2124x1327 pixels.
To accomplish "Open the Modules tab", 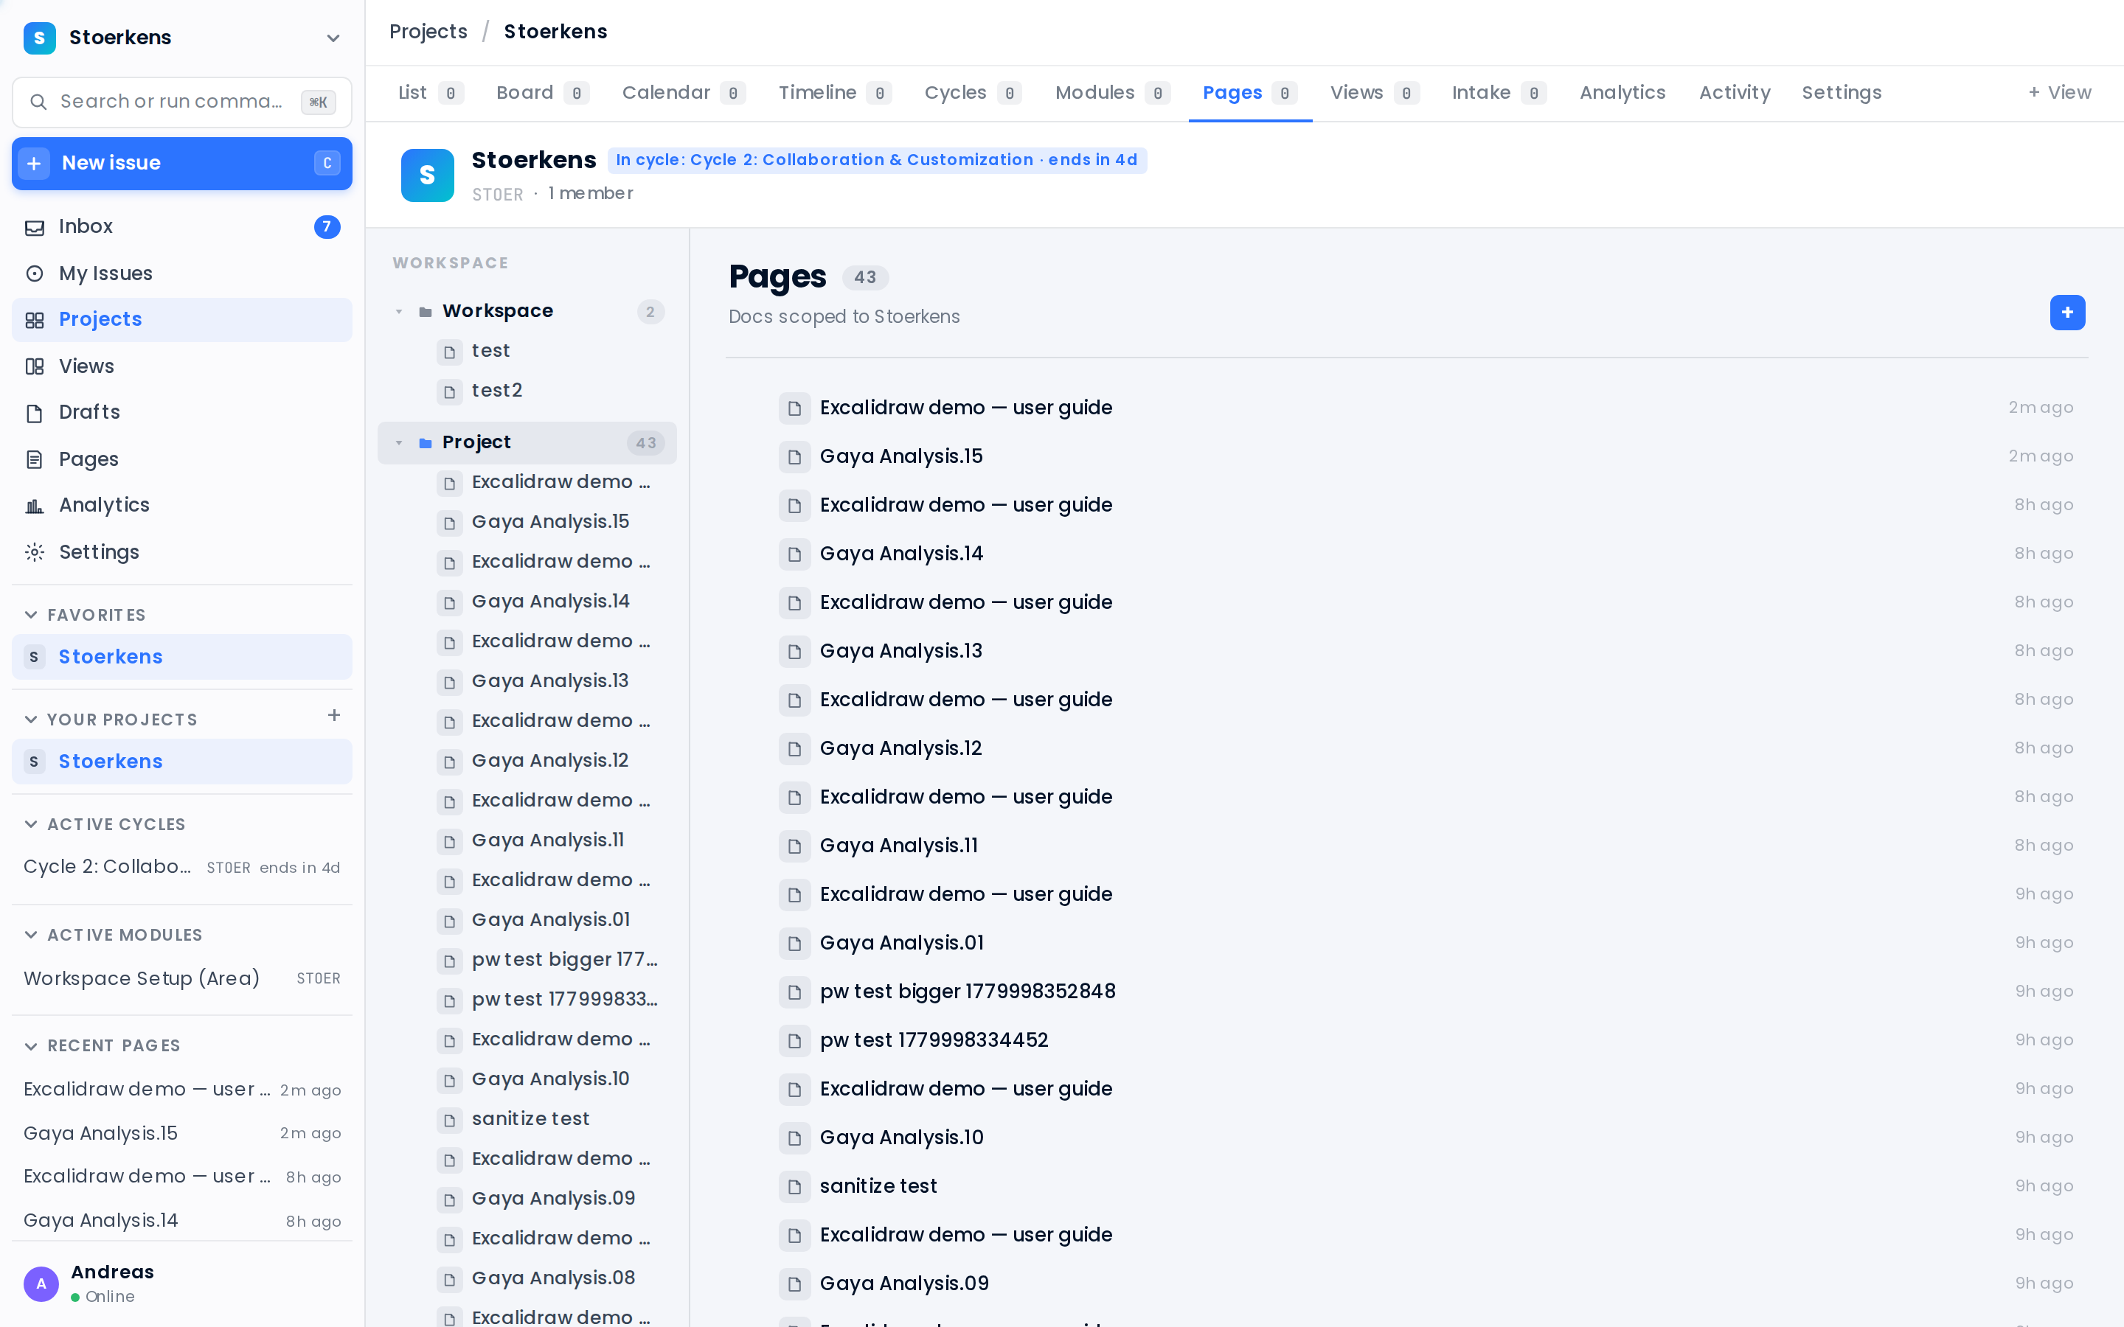I will coord(1112,93).
